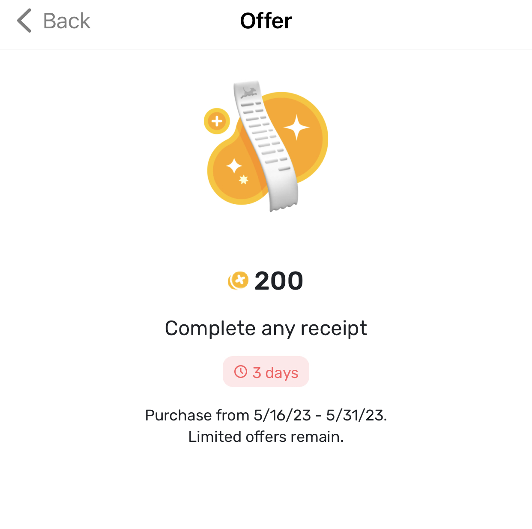Tap the clock icon inside the pink pill

coord(240,372)
